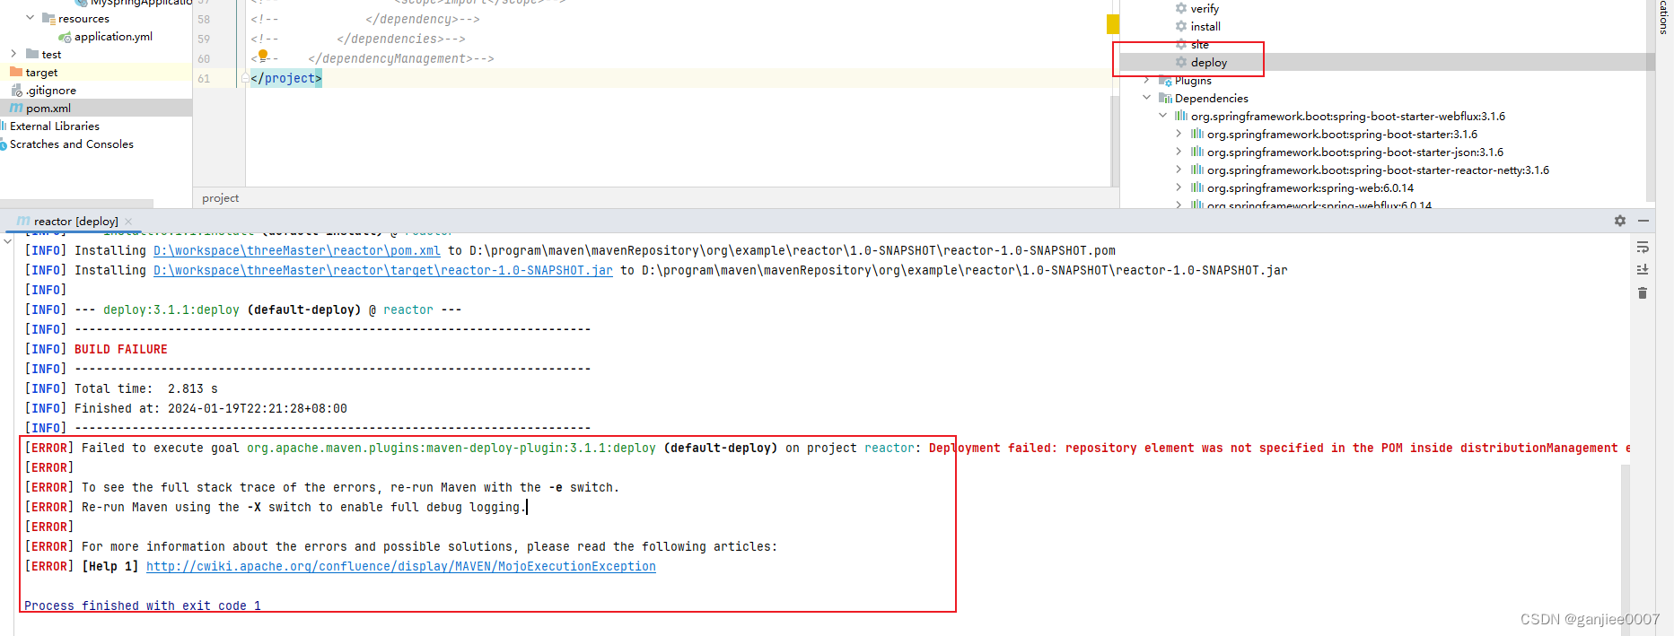Screen dimensions: 1674x636
Task: Click library icon of spring-boot-starter-reactor-netty
Action: coord(1197,170)
